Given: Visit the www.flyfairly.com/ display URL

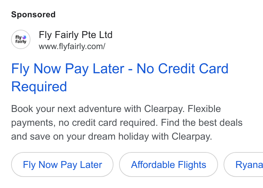Looking at the screenshot, I should click(72, 46).
